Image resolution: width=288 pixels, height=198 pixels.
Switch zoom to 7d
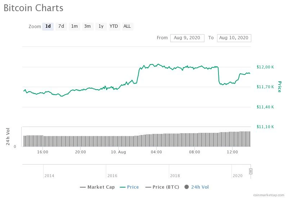pyautogui.click(x=61, y=26)
